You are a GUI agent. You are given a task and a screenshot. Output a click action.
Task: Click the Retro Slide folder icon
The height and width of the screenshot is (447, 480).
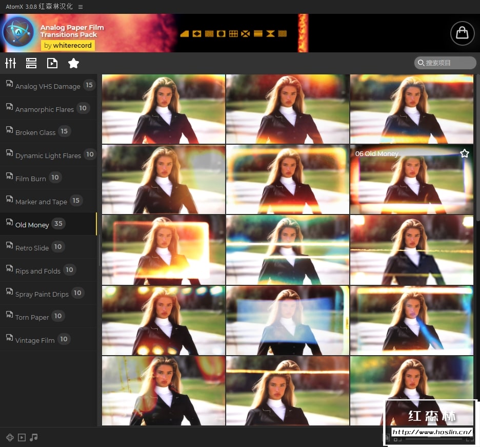click(x=10, y=245)
